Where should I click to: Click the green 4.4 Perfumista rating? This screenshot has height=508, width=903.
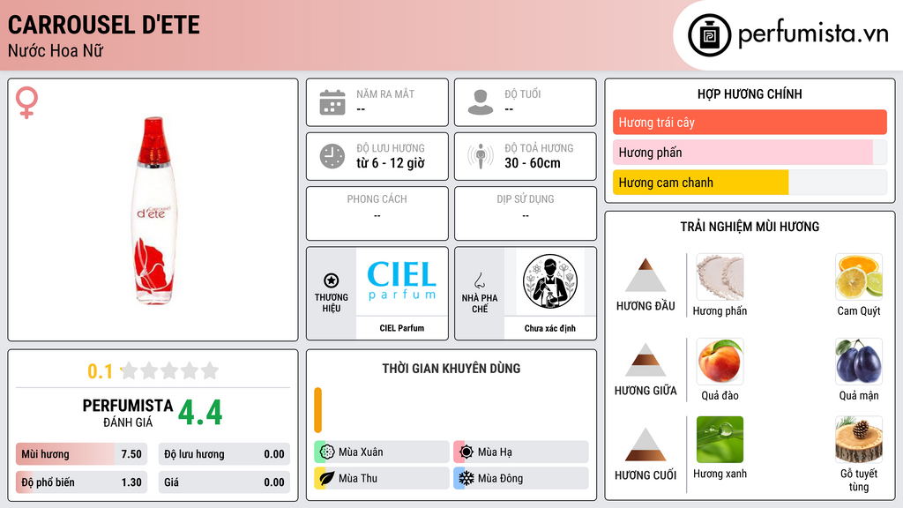200,413
